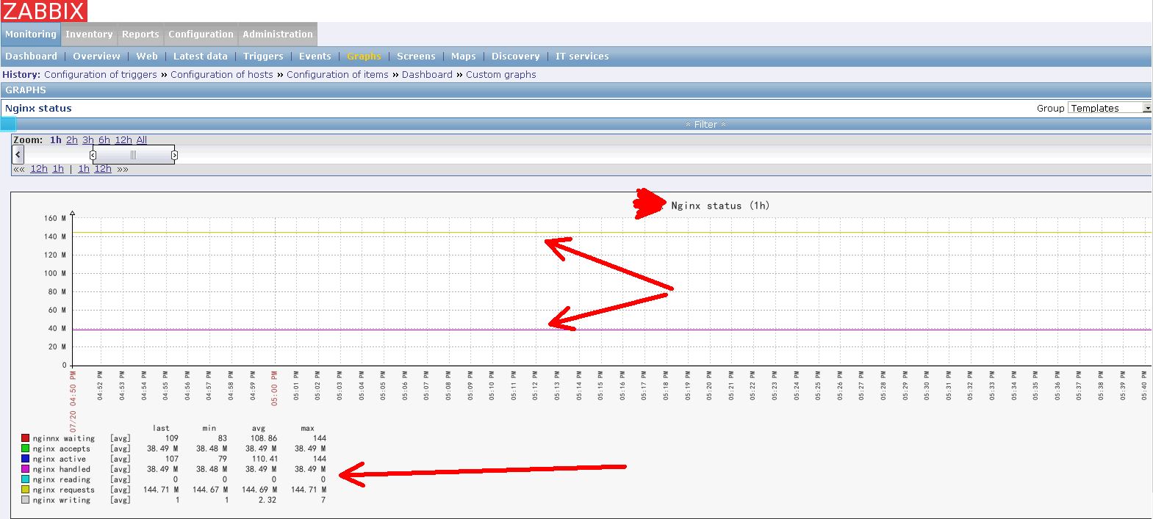The height and width of the screenshot is (519, 1153).
Task: Expand the Filter section
Action: (x=705, y=125)
